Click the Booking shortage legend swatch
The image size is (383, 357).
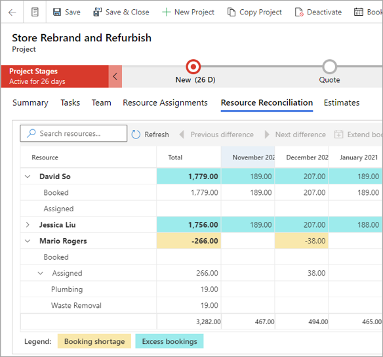coord(94,341)
